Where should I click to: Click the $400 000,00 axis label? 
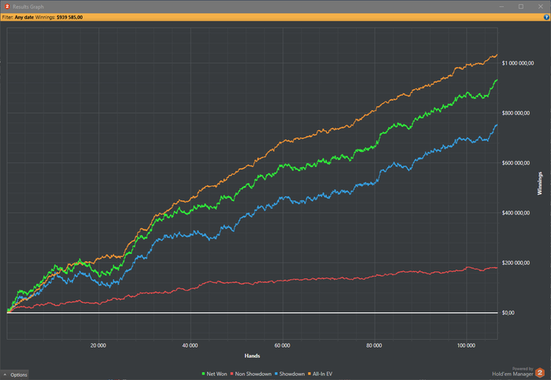point(516,213)
